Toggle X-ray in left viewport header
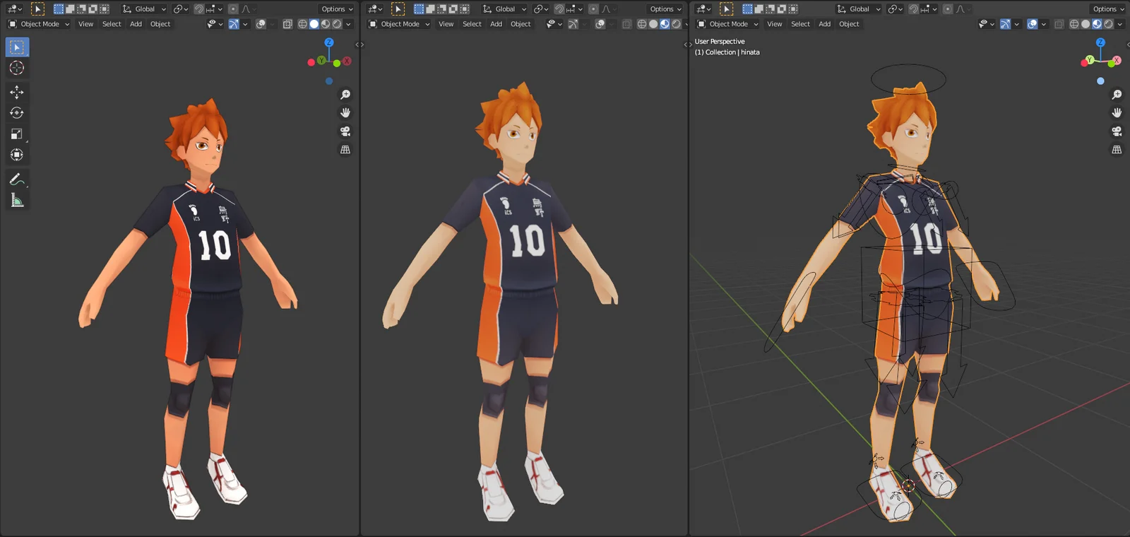This screenshot has height=537, width=1130. pos(287,24)
